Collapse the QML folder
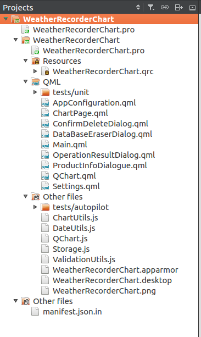 tap(26, 81)
